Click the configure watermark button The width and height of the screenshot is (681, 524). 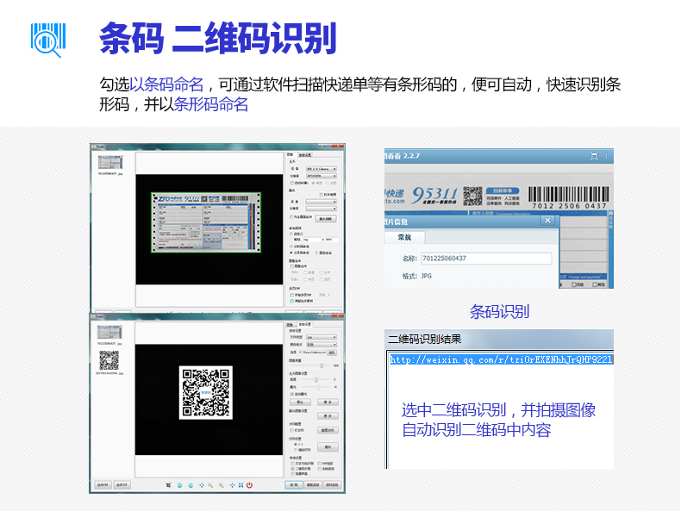tap(328, 430)
